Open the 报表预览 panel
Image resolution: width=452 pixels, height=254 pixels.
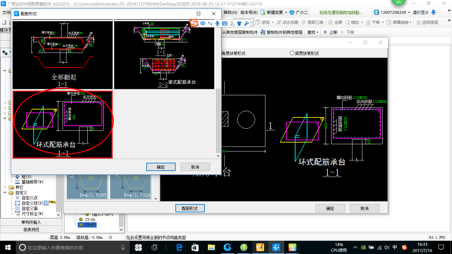coord(31,230)
